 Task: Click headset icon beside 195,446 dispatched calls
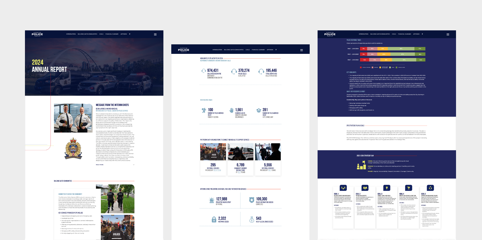(261, 72)
